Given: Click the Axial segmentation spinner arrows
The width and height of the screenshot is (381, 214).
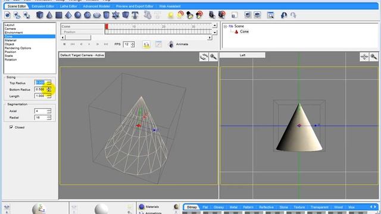Looking at the screenshot, I should pos(49,111).
